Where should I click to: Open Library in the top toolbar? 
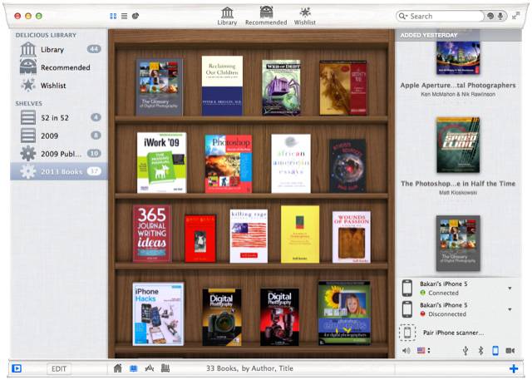pyautogui.click(x=227, y=16)
